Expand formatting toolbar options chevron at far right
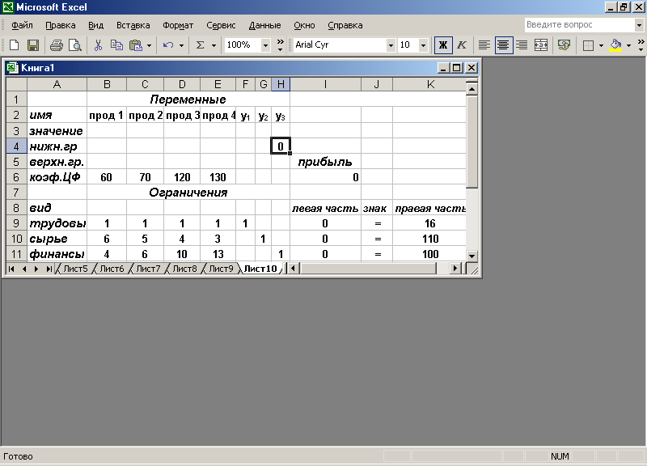 pos(641,45)
